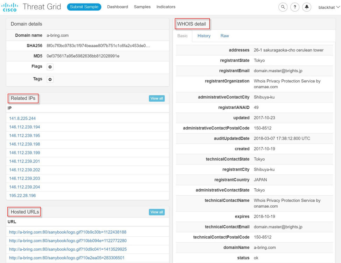Image resolution: width=341 pixels, height=263 pixels.
Task: Open the help question mark icon
Action: click(295, 7)
